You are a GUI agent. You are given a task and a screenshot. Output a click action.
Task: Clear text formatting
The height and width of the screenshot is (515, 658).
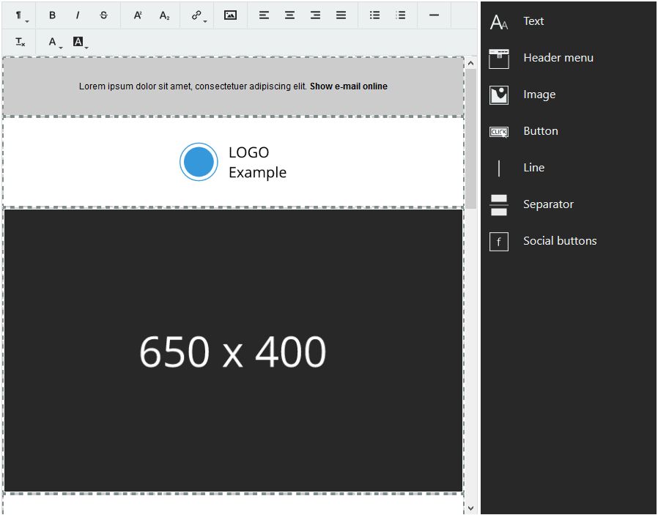point(20,42)
